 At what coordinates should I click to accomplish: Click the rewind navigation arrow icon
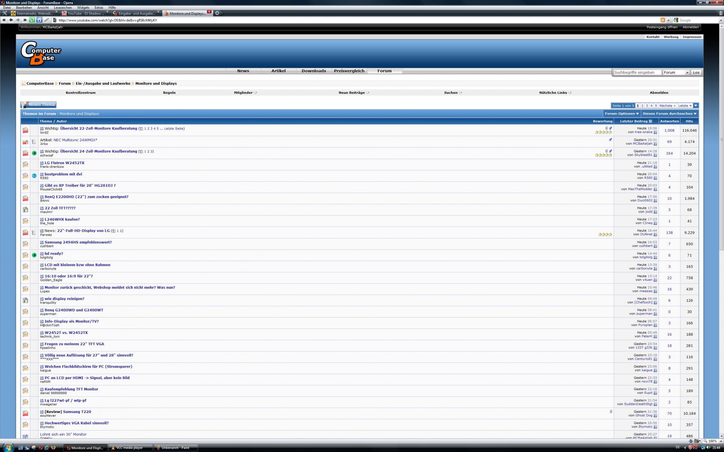4,20
